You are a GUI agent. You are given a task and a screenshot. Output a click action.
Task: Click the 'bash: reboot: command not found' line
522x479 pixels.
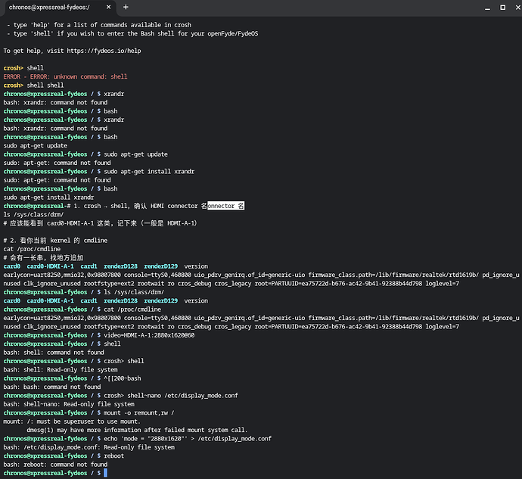55,465
